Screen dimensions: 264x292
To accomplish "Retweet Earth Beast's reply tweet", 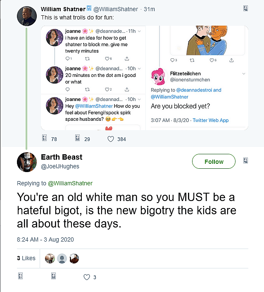I will [54, 277].
